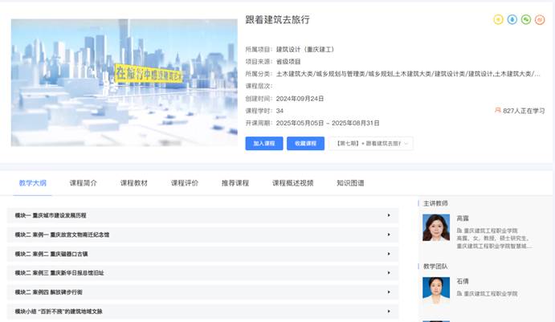Screen dimensions: 555x322
Task: Expand 案例一 重庆故宫文物南迁纪念馆 section
Action: (x=389, y=234)
